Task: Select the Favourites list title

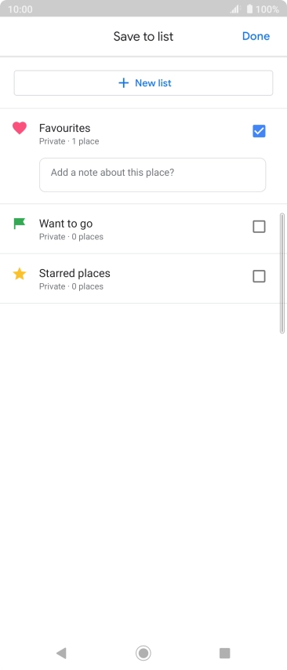Action: coord(64,128)
